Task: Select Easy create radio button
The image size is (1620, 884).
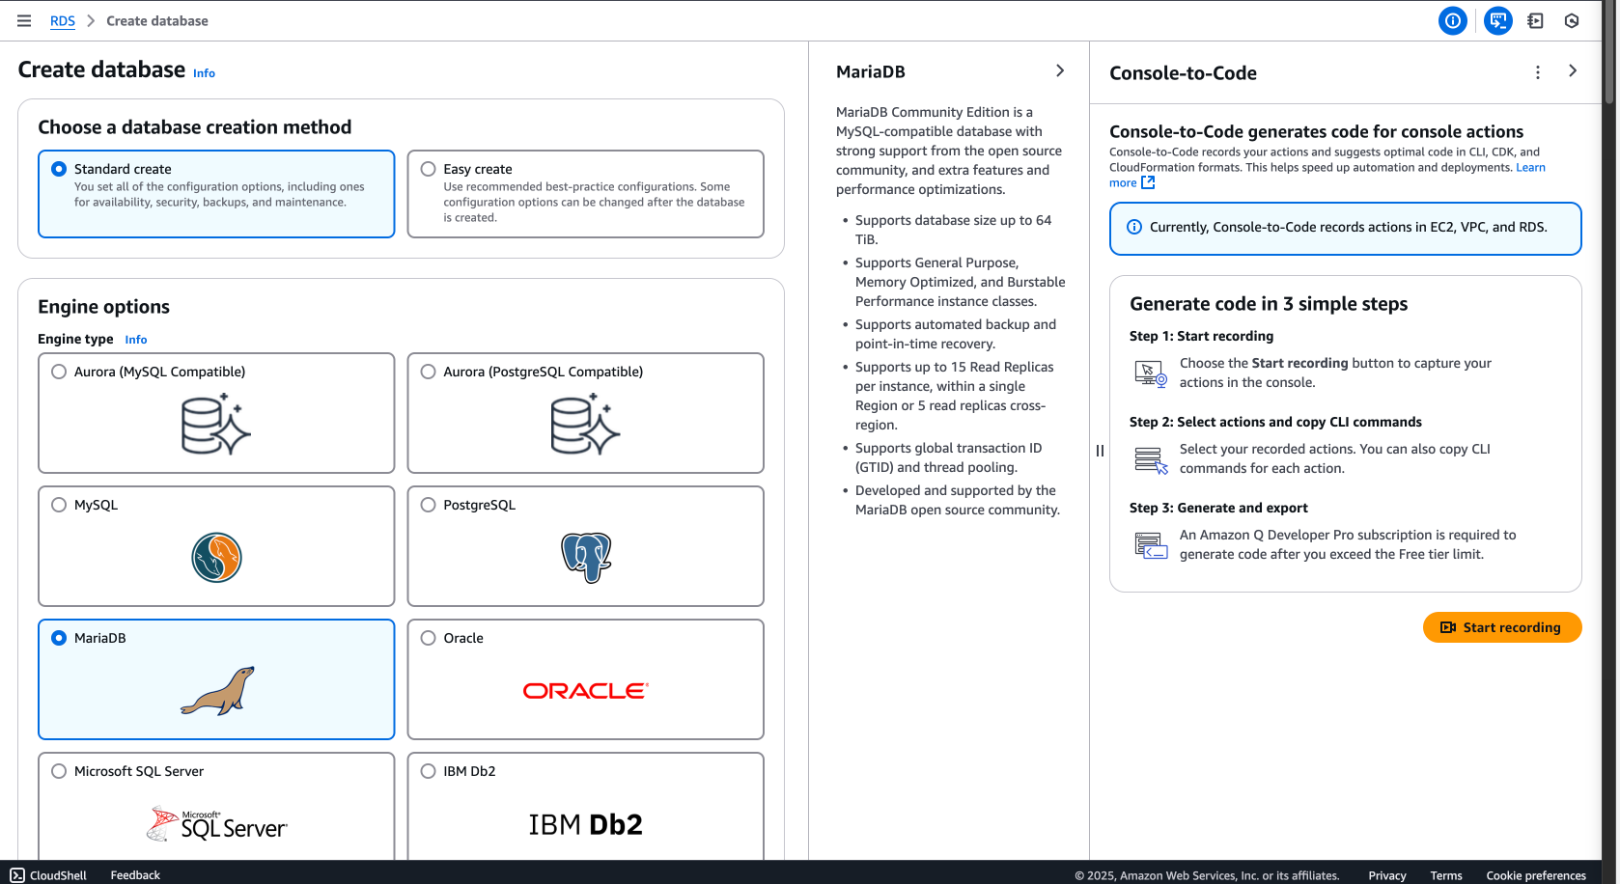Action: coord(429,169)
